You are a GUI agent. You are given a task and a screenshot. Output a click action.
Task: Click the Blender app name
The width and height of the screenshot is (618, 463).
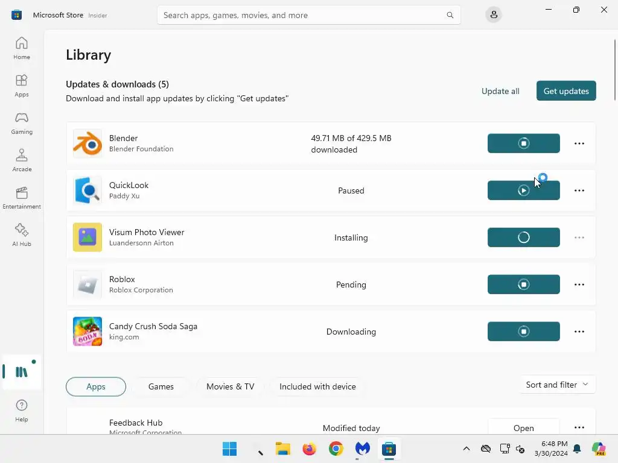123,138
